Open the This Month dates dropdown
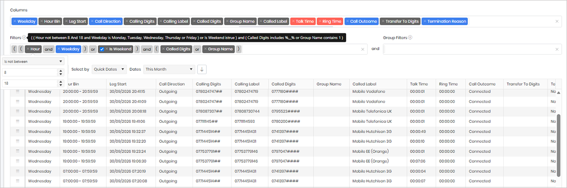Viewport: 567px width, 188px height. tap(169, 69)
